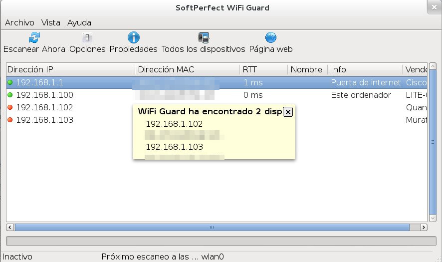
Task: Show Todos los dispositivos
Action: (x=203, y=43)
